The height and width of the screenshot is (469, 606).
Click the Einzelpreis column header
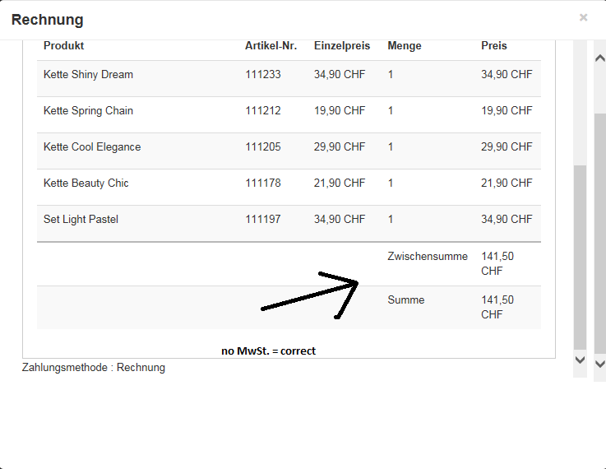(x=342, y=46)
